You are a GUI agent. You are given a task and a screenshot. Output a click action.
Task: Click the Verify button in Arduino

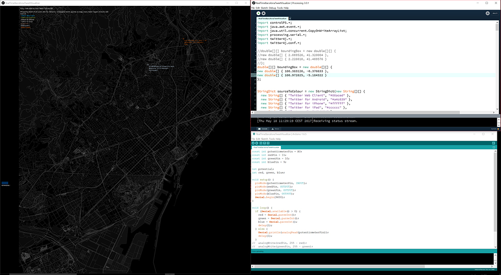pos(253,143)
